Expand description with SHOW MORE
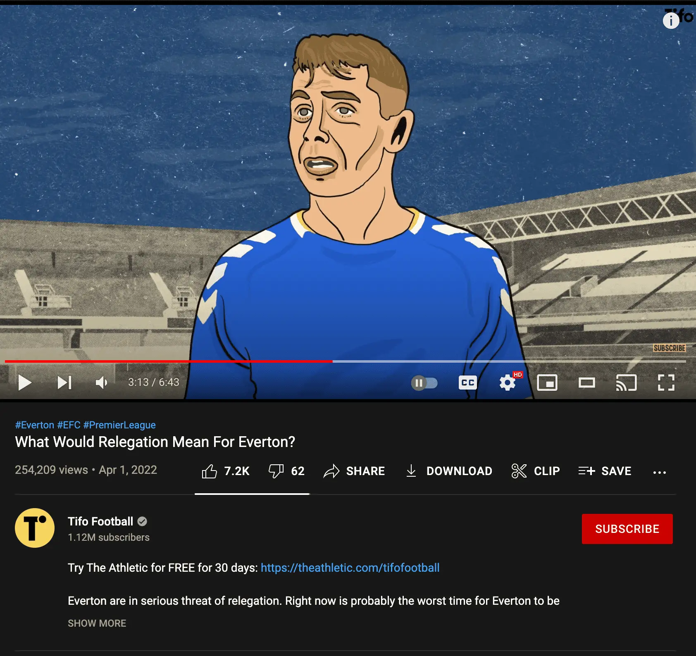Screen dimensions: 696x656 pos(97,623)
